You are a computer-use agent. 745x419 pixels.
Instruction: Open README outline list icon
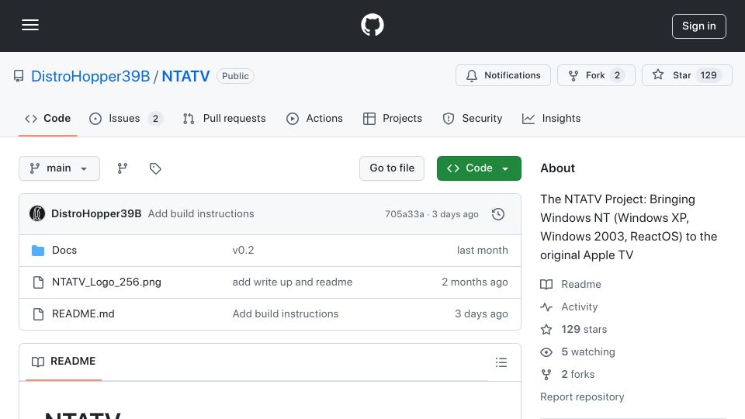pyautogui.click(x=501, y=362)
